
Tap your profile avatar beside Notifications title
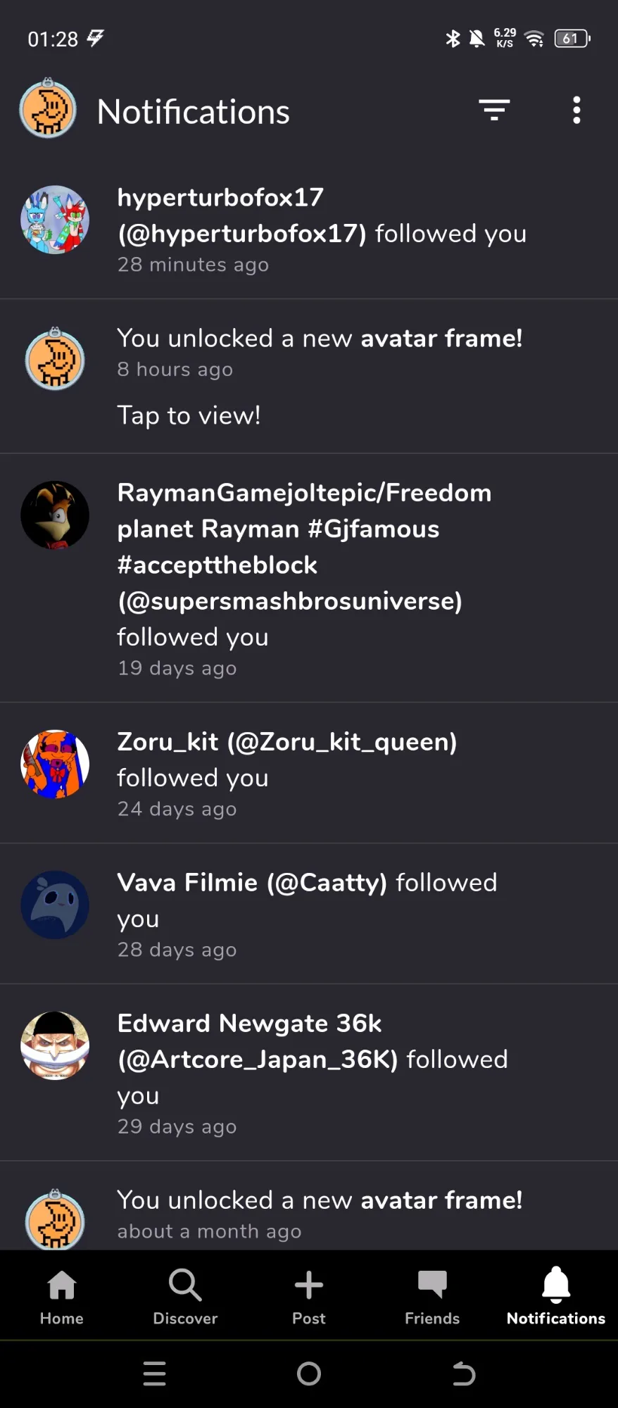pos(48,109)
